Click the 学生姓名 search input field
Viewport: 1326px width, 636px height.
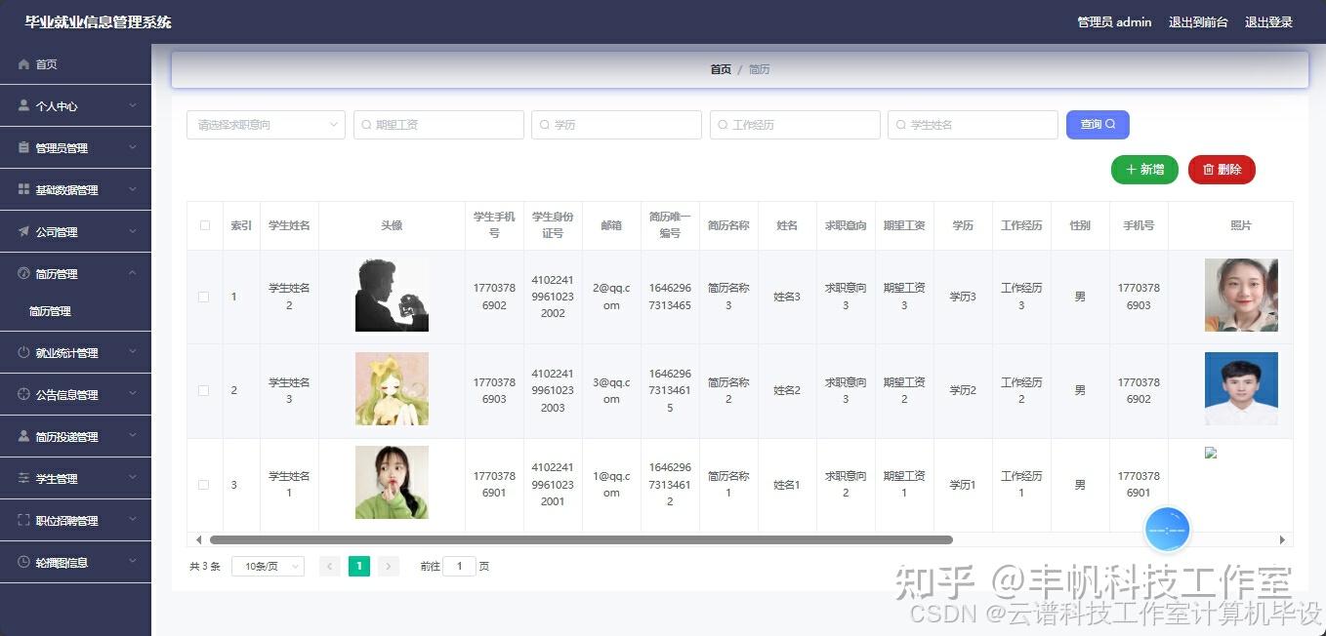973,124
